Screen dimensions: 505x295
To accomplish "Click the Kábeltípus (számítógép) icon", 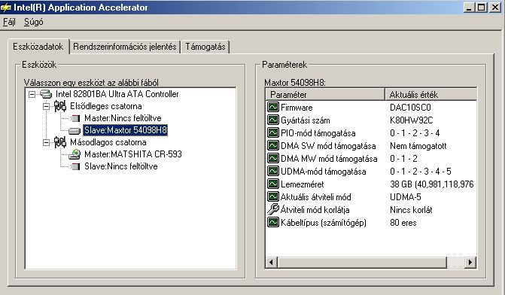I will [272, 222].
